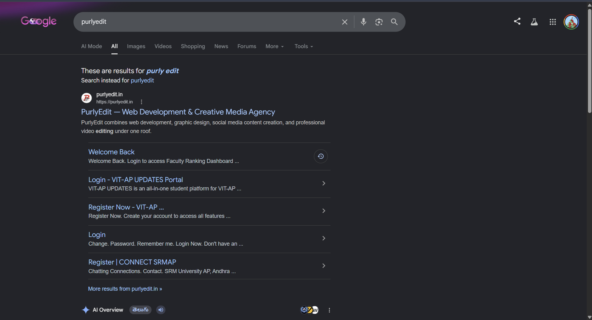Open Login - VIT-AP UPDATES Portal link
This screenshot has width=592, height=320.
click(135, 179)
